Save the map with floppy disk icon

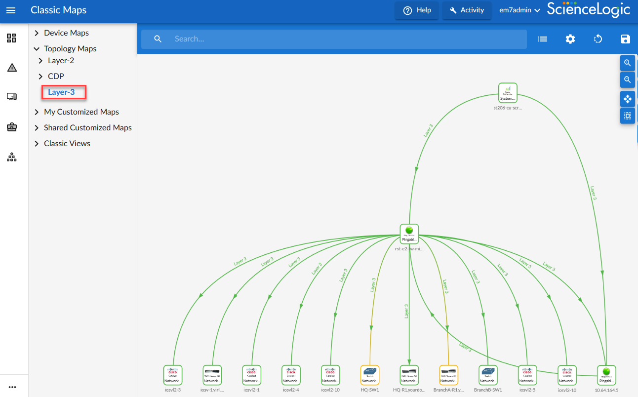(x=626, y=39)
